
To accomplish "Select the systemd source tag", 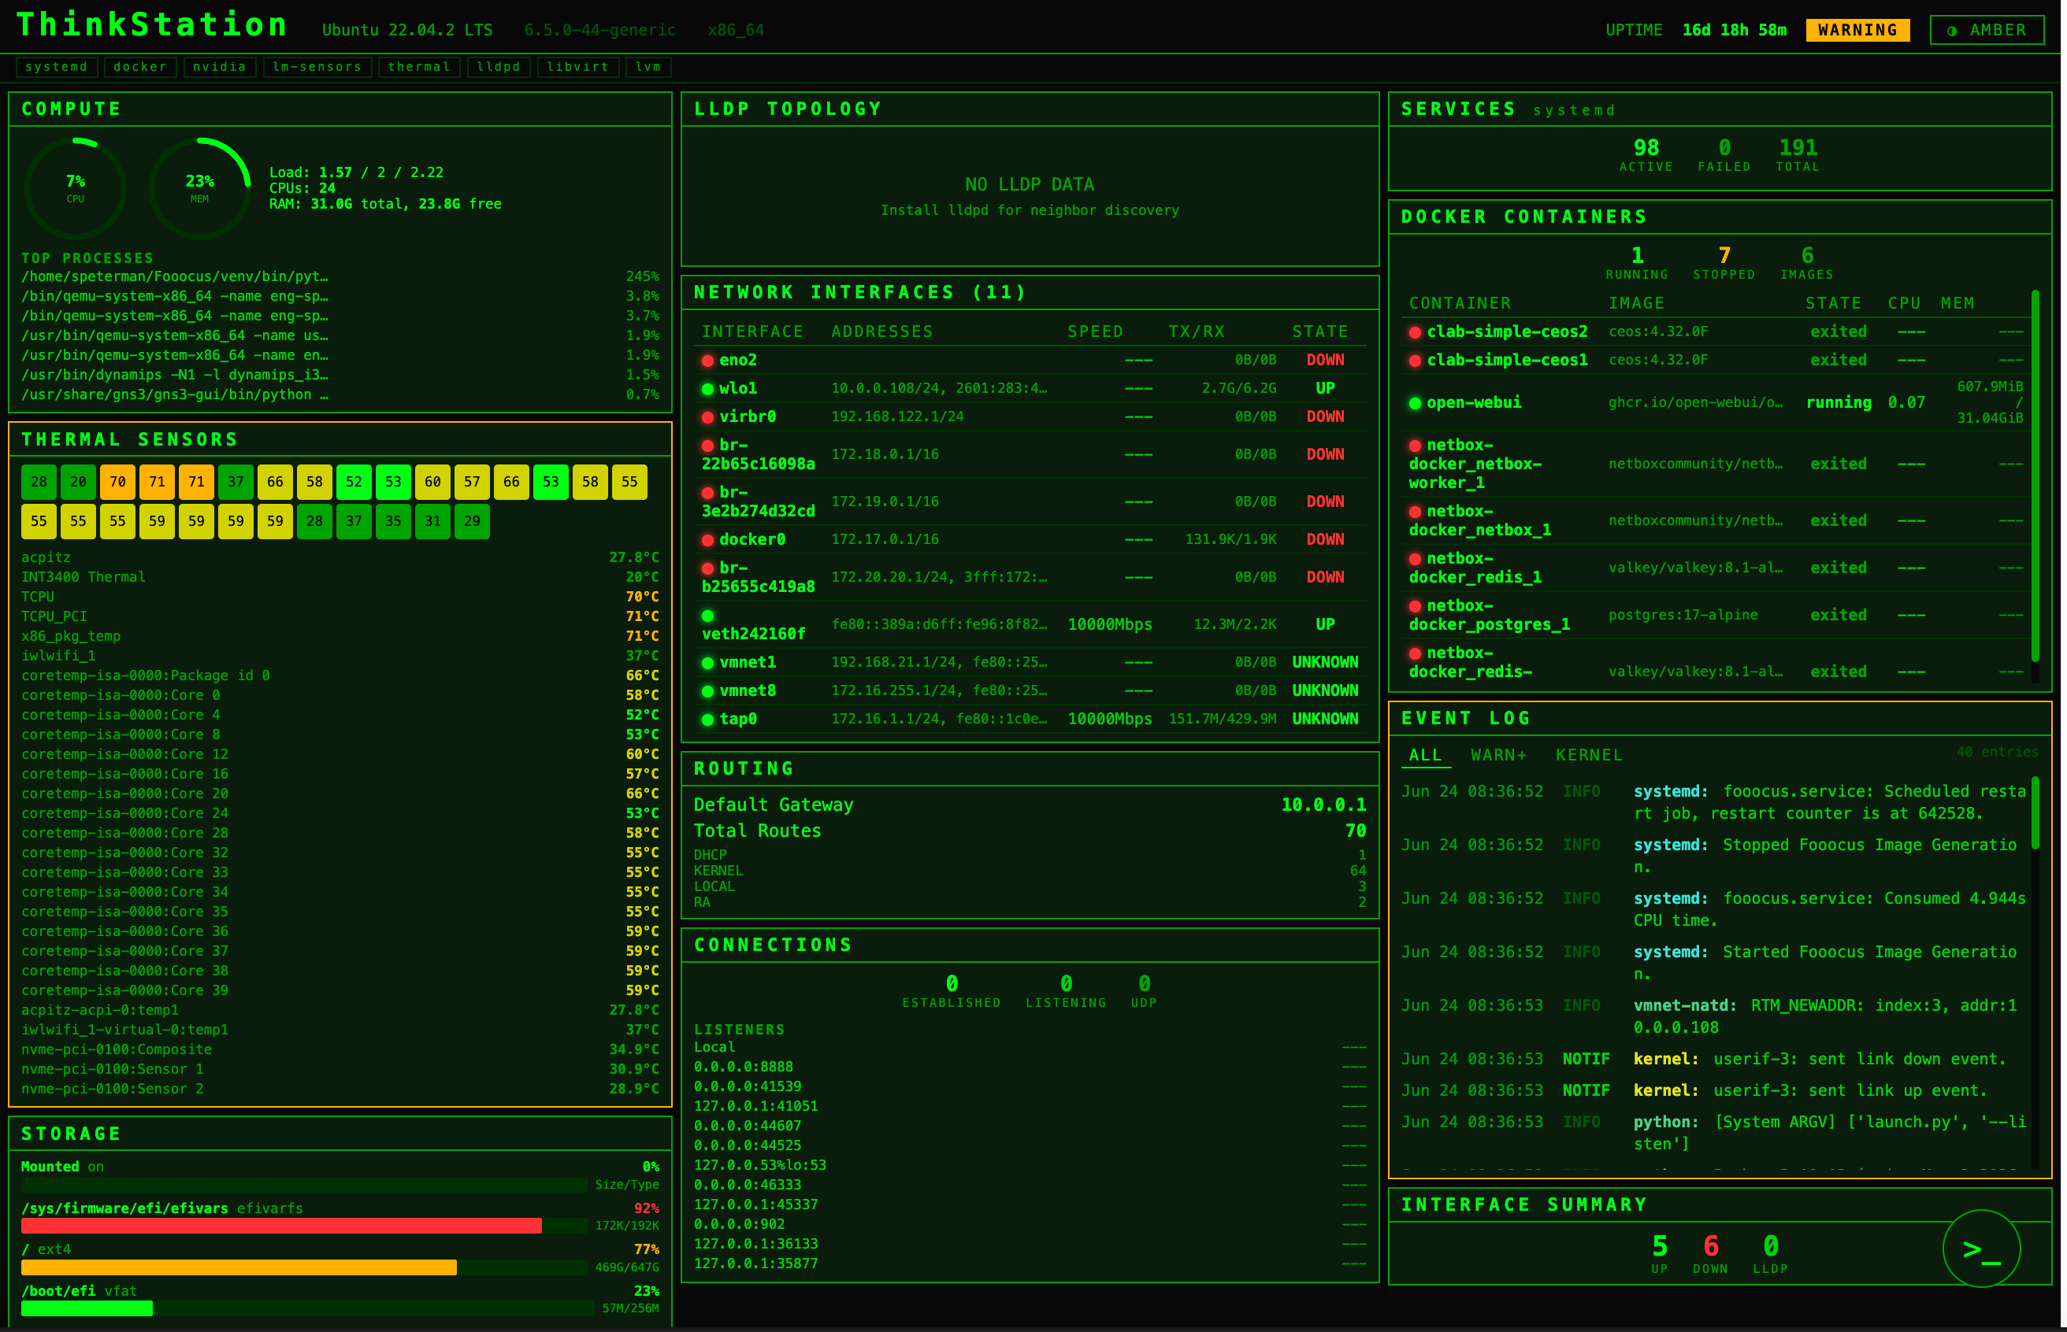I will tap(56, 67).
